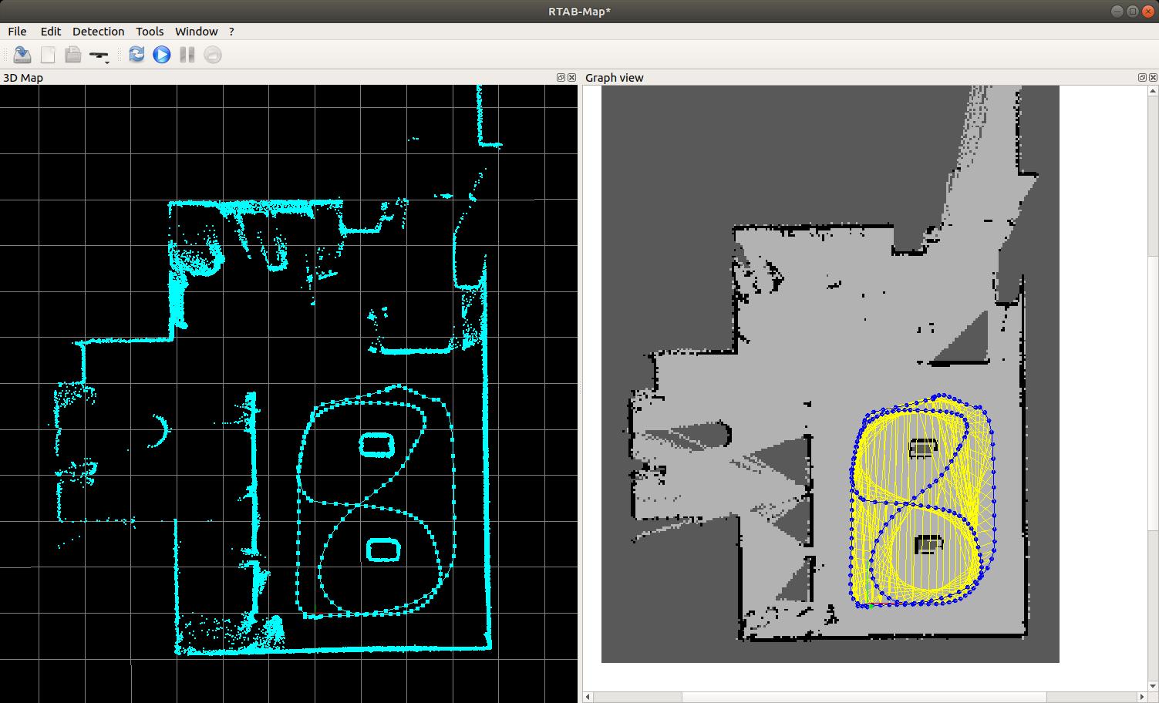The width and height of the screenshot is (1159, 703).
Task: Close the Graph view panel
Action: tap(1153, 78)
